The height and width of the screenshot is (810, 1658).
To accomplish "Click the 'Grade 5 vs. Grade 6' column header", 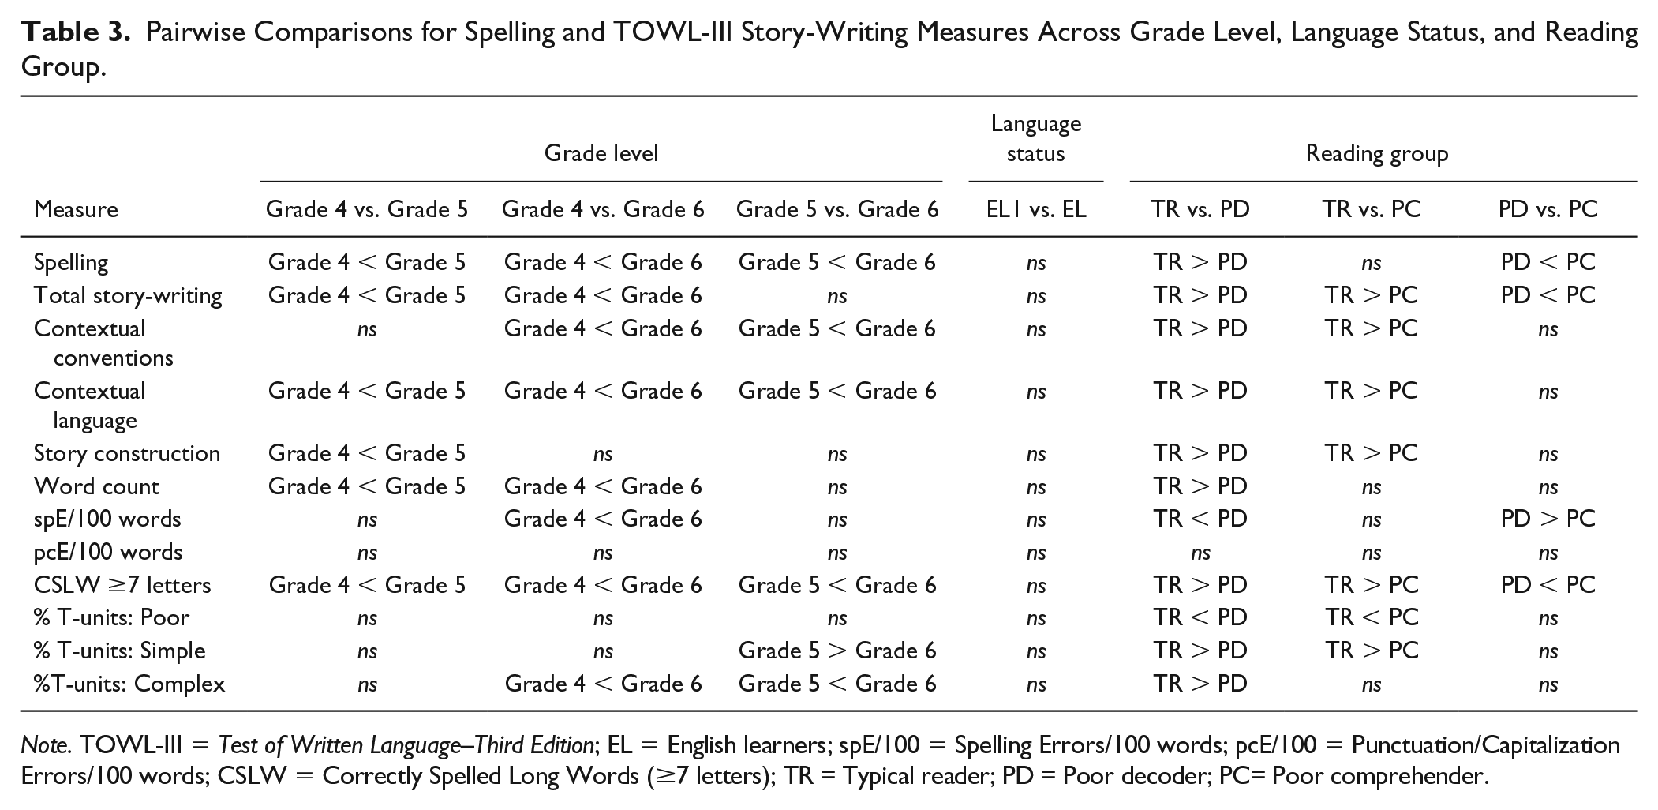I will pos(837,209).
